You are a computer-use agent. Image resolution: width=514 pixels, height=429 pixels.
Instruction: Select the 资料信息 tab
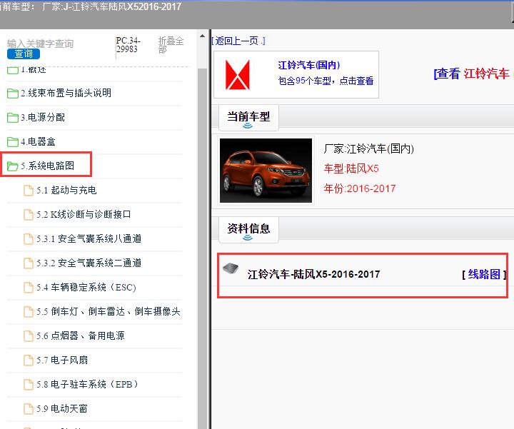click(x=249, y=229)
